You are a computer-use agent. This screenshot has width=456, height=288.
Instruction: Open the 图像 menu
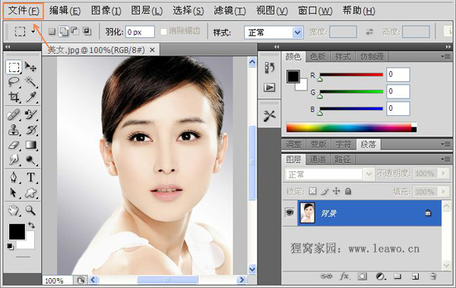(106, 11)
